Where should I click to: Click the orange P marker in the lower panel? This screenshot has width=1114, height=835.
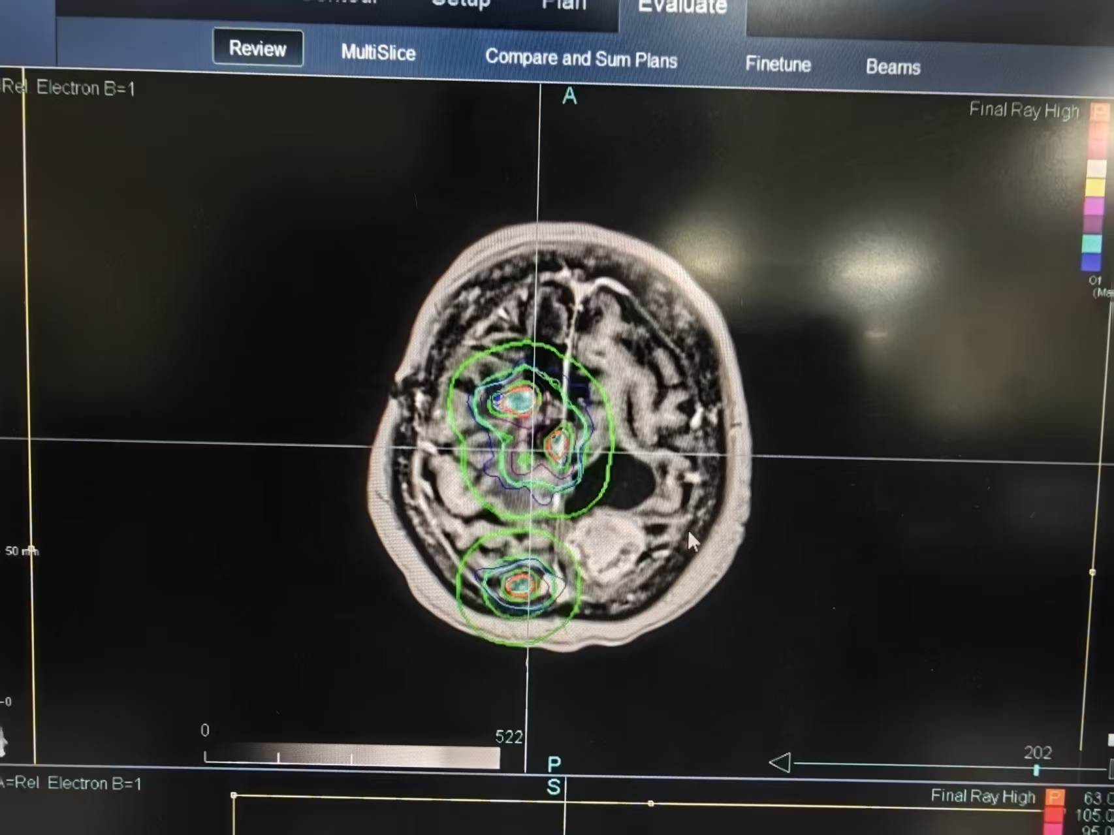click(1055, 797)
